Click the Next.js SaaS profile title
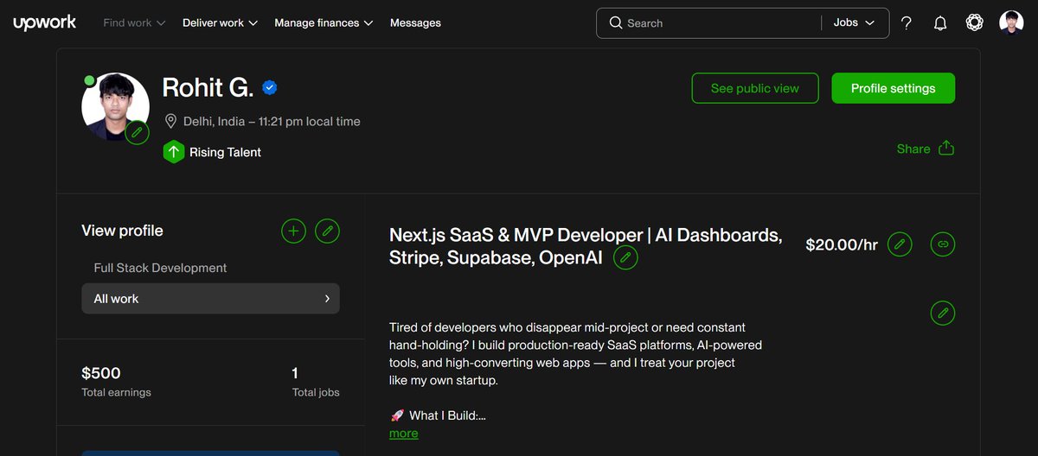Viewport: 1038px width, 456px height. (586, 246)
